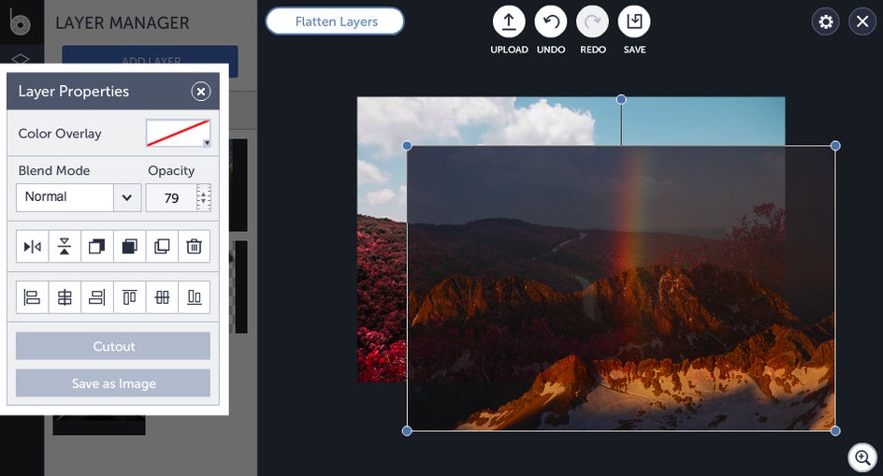Image resolution: width=883 pixels, height=476 pixels.
Task: Adjust opacity with the stepper arrows
Action: pyautogui.click(x=204, y=197)
